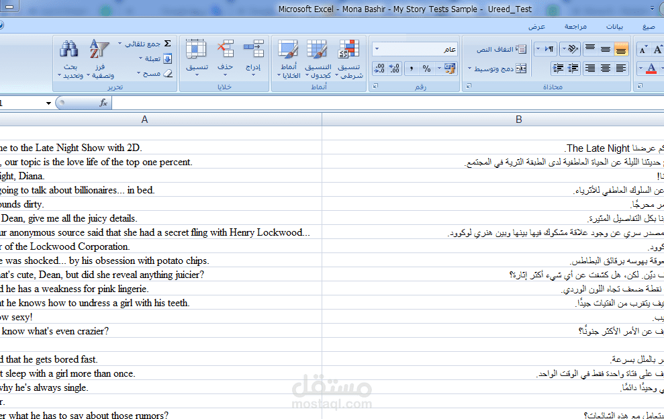
Task: Toggle the highlighted Bottom Align button
Action: pyautogui.click(x=621, y=49)
